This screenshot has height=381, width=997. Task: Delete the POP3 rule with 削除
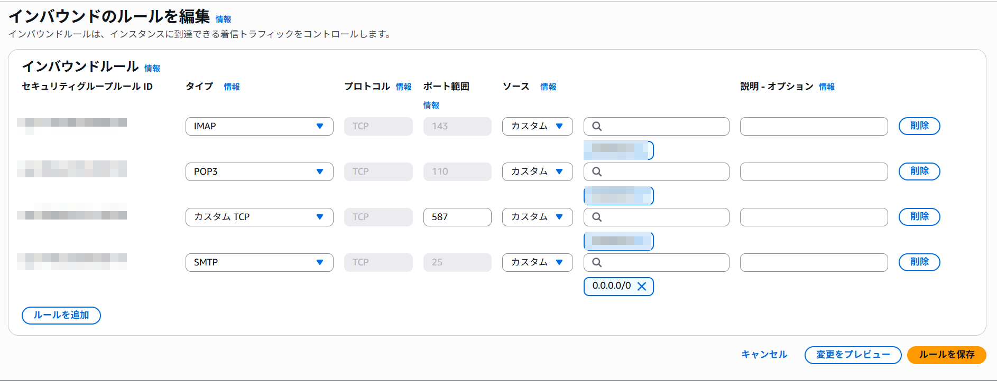[x=919, y=172]
